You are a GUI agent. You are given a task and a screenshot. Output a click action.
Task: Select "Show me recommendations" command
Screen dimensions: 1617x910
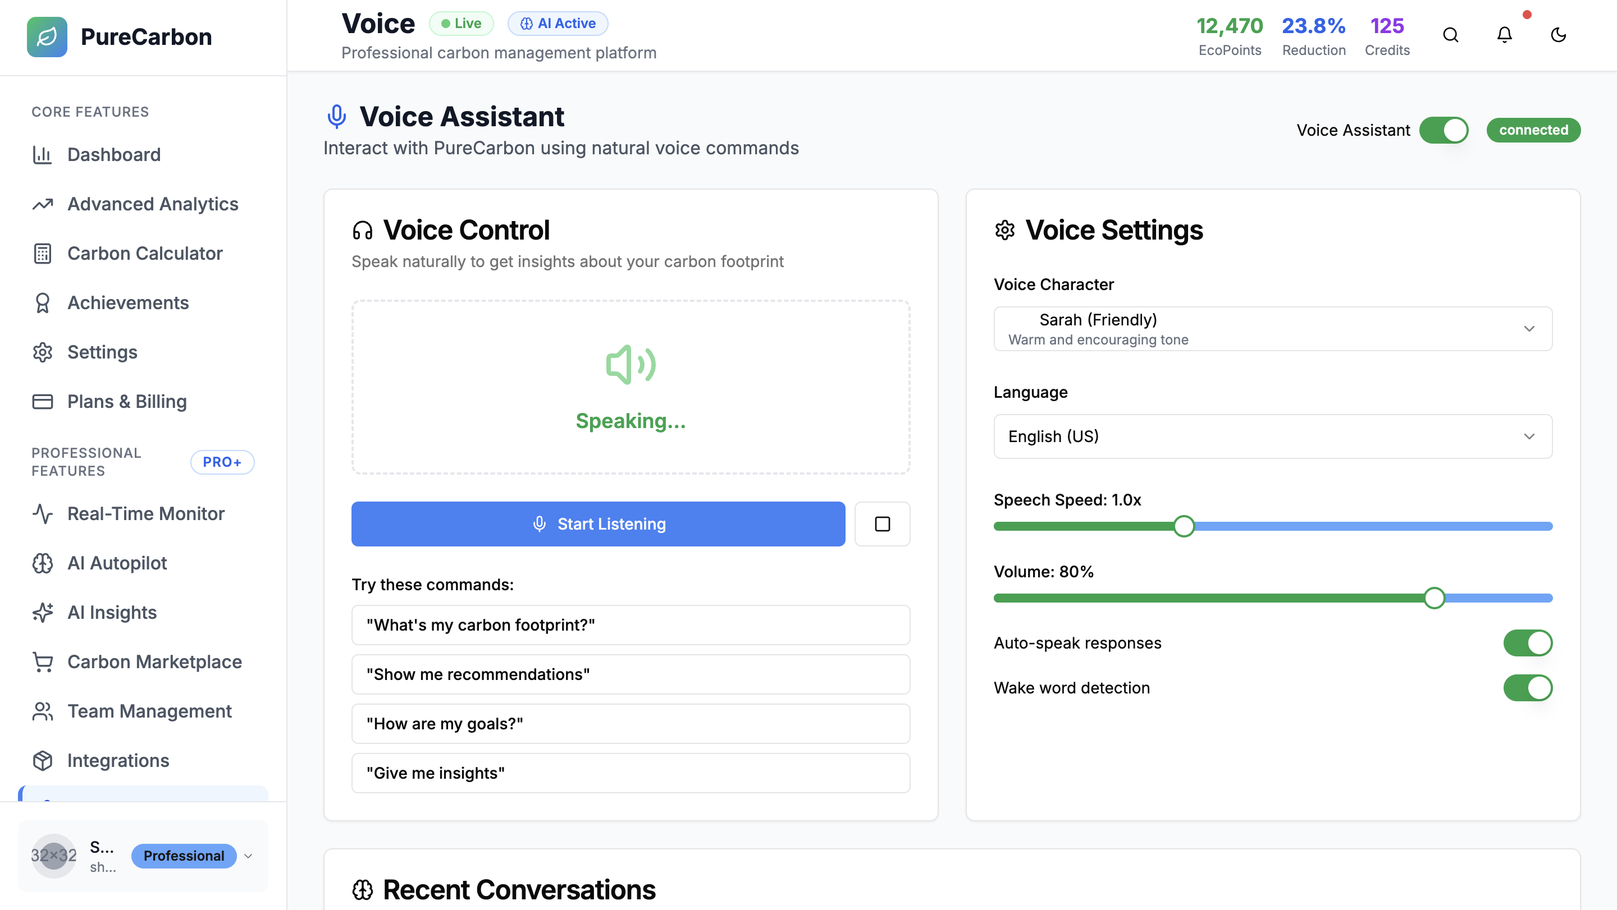point(630,674)
